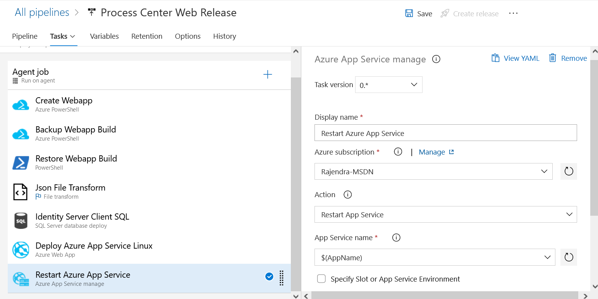The image size is (598, 299).
Task: Enable Specify Slot or App Service Environment
Action: [321, 279]
